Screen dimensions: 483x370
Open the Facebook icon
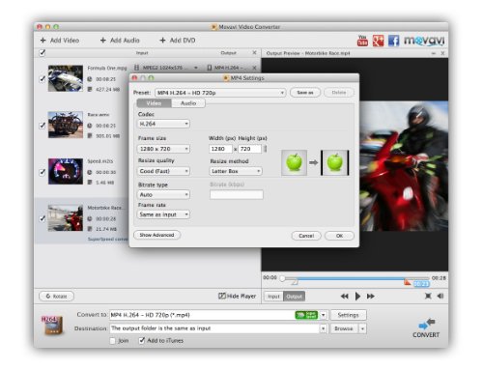[393, 41]
